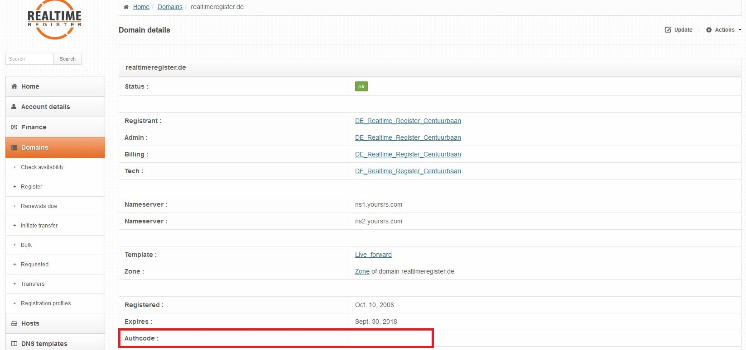Click realtimeregister.de in the breadcrumb
Image resolution: width=746 pixels, height=350 pixels.
pyautogui.click(x=217, y=7)
